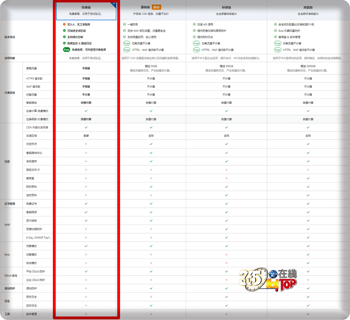Click the 赠送 3000GB value

[x=308, y=66]
